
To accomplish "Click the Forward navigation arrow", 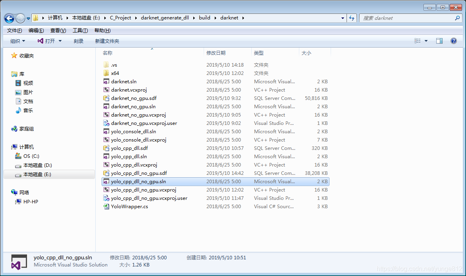I will click(20, 18).
